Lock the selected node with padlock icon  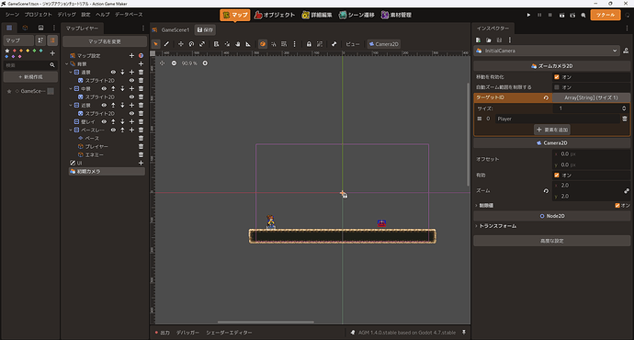point(309,44)
